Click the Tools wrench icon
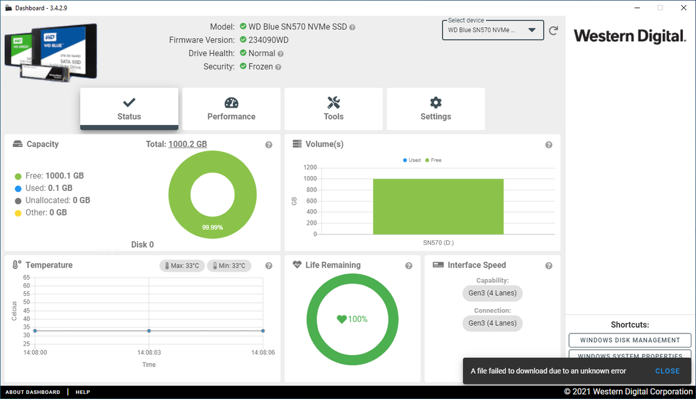Viewport: 696px width, 399px height. click(x=333, y=103)
